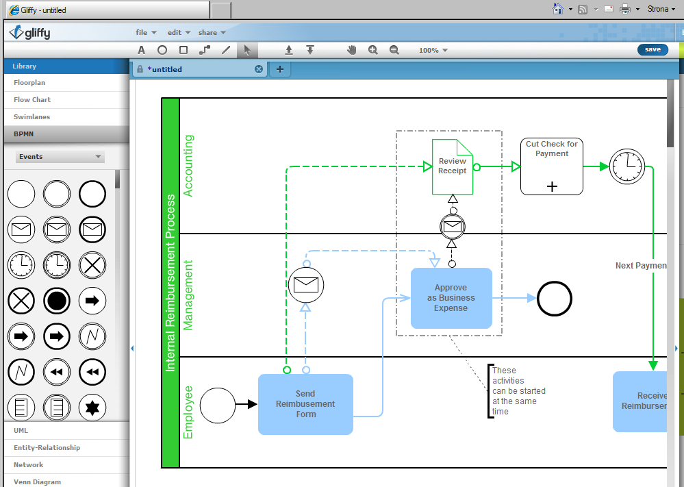Expand the Entity-Relationship library section
Image resolution: width=684 pixels, height=487 pixels.
[66, 448]
